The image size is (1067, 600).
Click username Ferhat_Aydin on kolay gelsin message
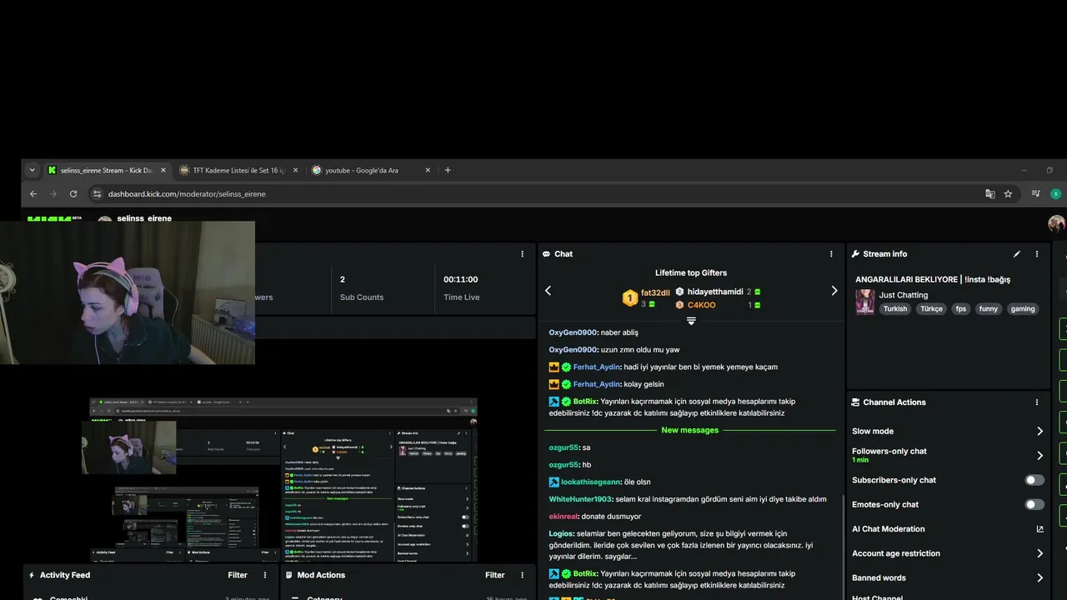click(597, 384)
